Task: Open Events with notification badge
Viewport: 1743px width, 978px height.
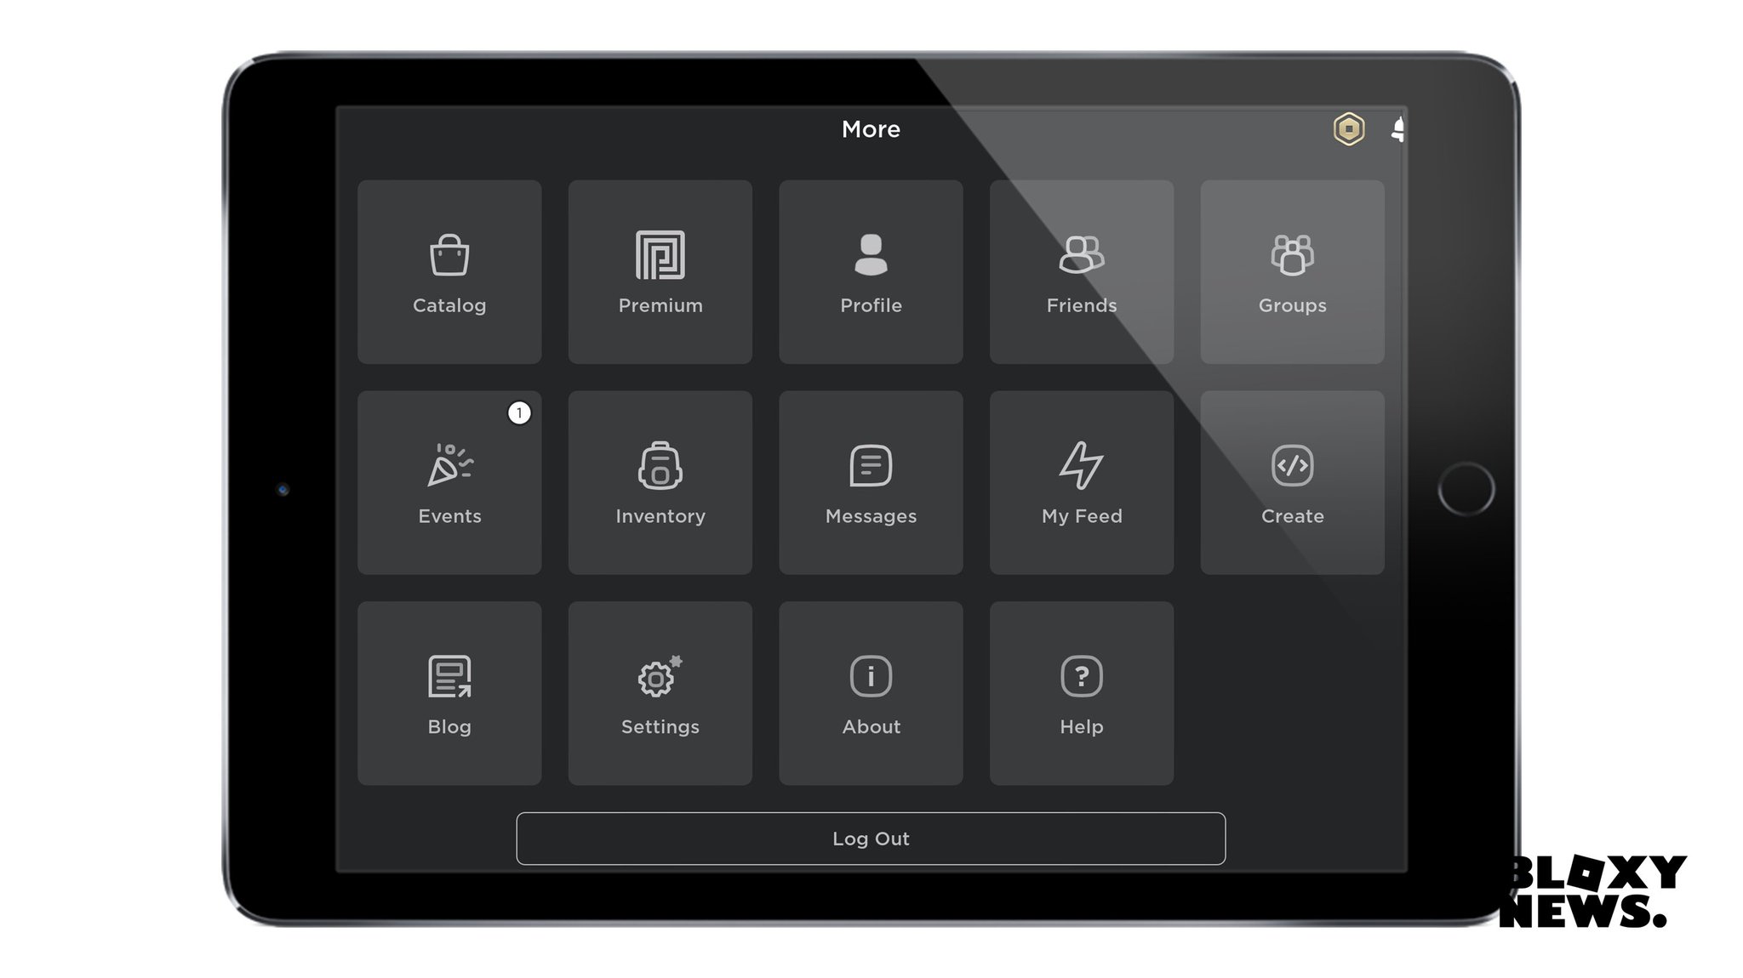Action: click(449, 483)
